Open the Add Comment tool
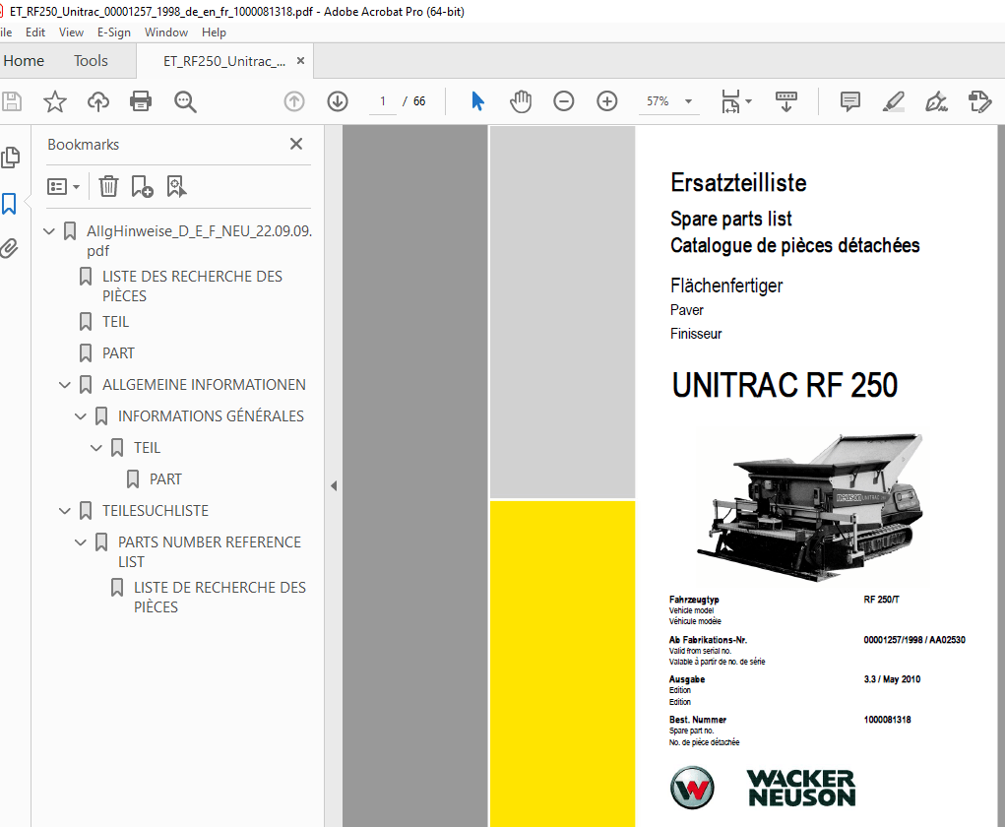The height and width of the screenshot is (827, 1005). tap(848, 100)
